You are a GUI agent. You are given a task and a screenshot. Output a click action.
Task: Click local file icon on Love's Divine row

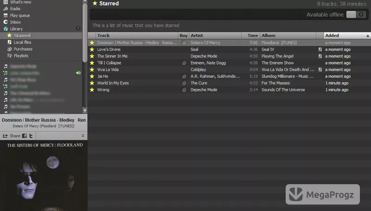(x=320, y=50)
